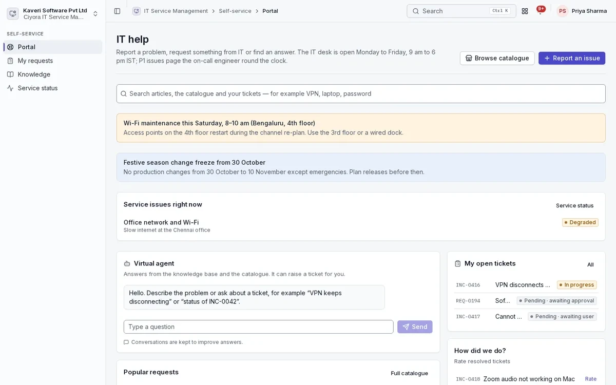The width and height of the screenshot is (616, 385).
Task: Click the Browse catalogue button
Action: click(497, 58)
